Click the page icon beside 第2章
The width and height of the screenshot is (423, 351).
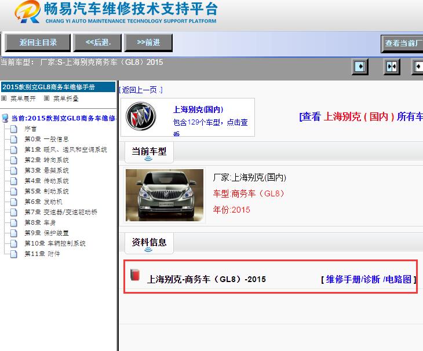click(14, 160)
